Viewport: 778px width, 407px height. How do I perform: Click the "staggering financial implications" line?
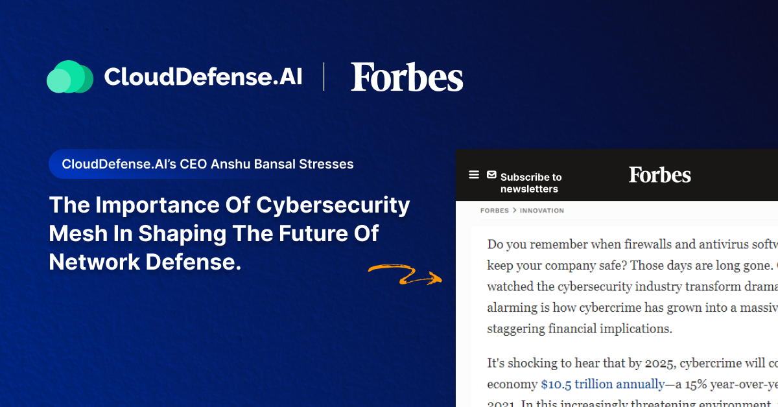click(580, 329)
